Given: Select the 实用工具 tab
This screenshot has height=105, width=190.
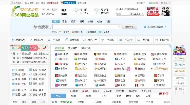Looking at the screenshot, I should [x=86, y=48].
